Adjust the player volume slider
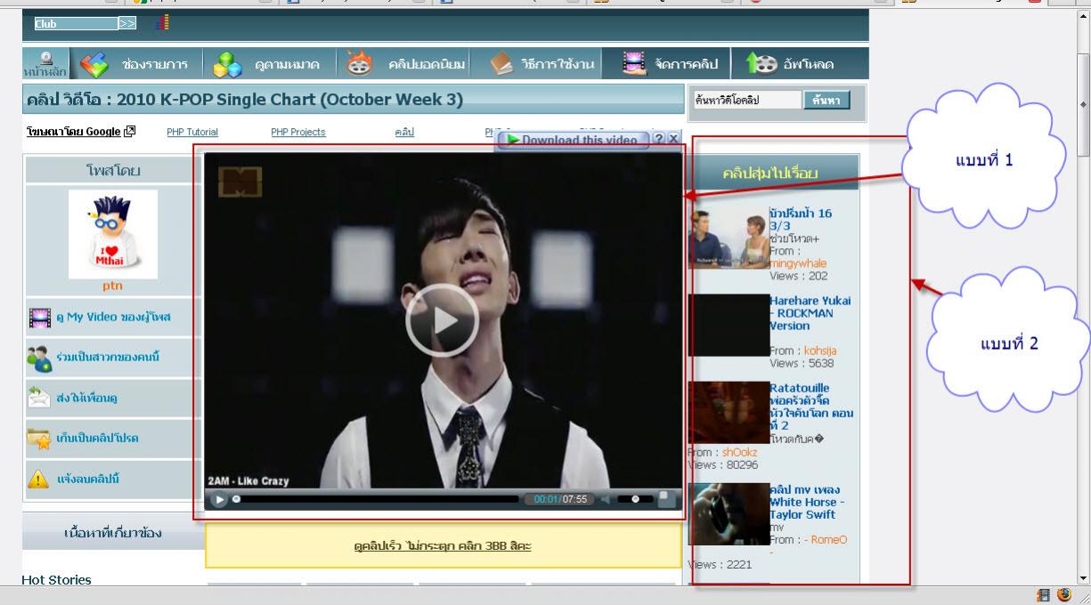The height and width of the screenshot is (605, 1091). (635, 499)
